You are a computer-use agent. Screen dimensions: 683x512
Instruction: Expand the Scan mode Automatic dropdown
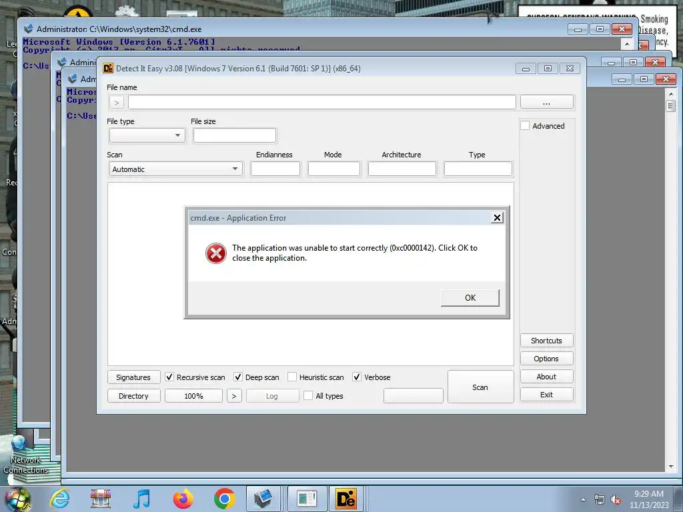(176, 169)
